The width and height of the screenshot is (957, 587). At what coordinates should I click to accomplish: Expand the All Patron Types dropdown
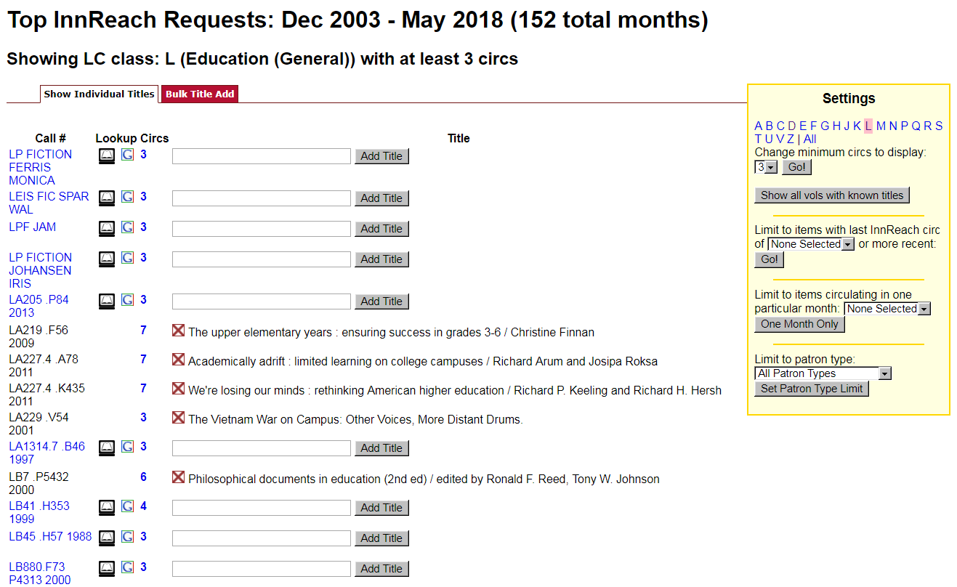[823, 373]
